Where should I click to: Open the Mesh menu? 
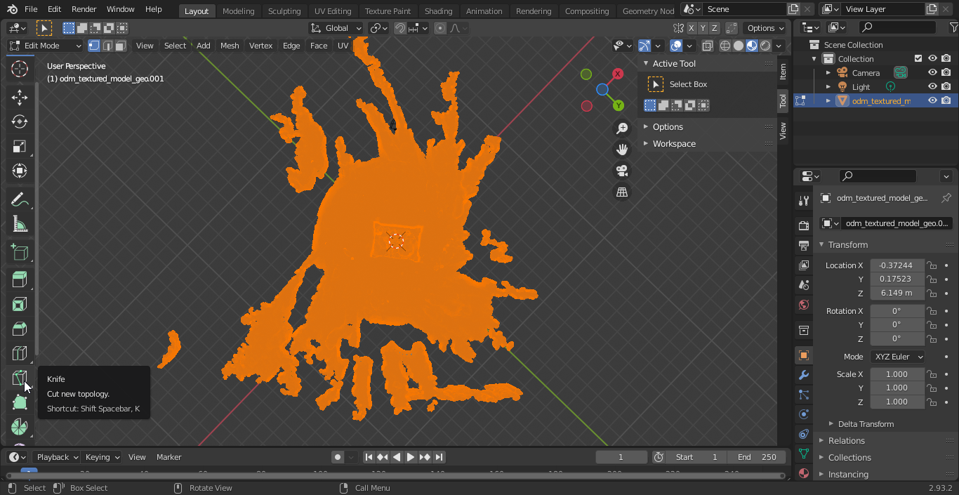point(230,46)
